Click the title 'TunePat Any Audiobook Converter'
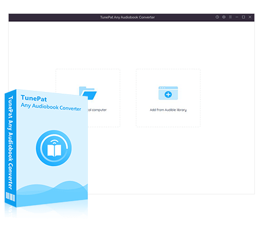This screenshot has width=263, height=227. pyautogui.click(x=127, y=17)
